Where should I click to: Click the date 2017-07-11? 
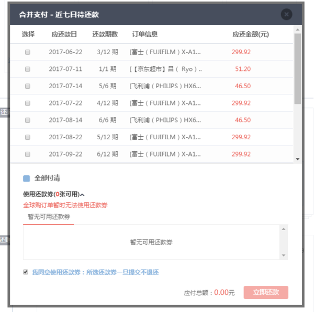pyautogui.click(x=66, y=69)
